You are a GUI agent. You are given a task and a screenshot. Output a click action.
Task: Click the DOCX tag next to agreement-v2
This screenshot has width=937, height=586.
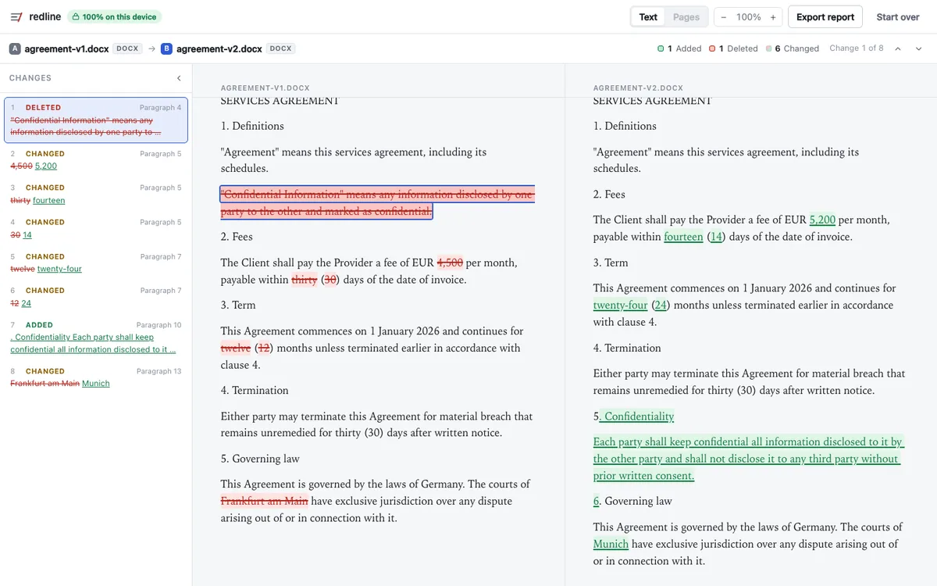(x=280, y=48)
